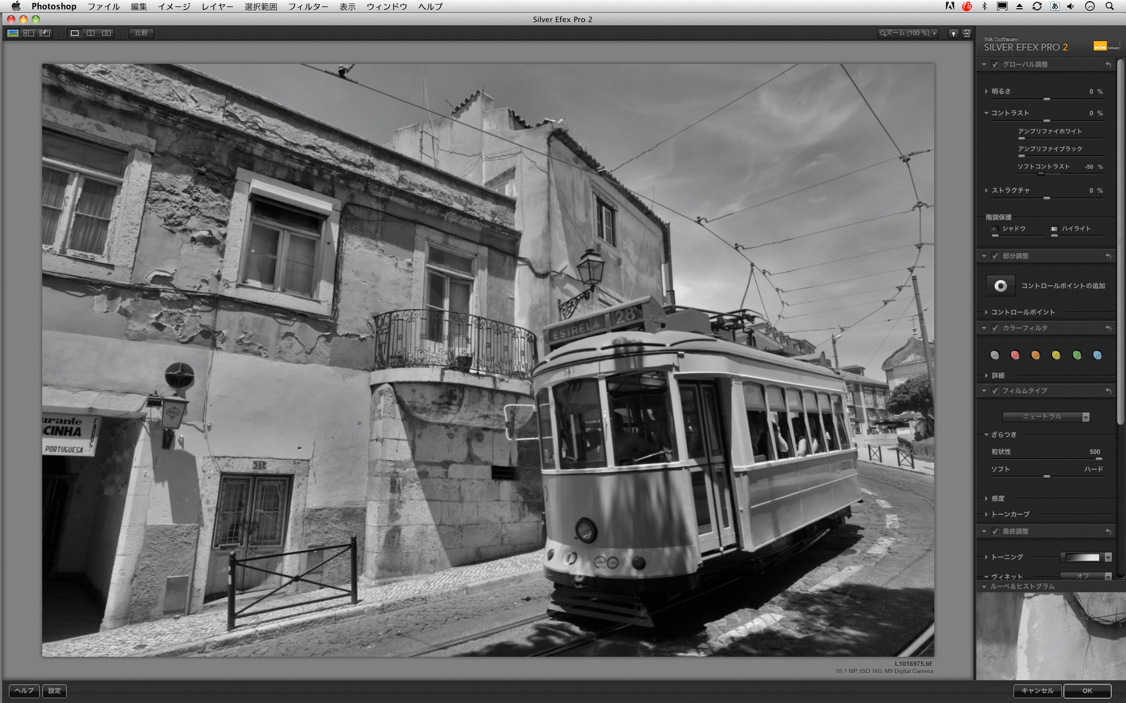The image size is (1126, 703).
Task: Select the red color filter swatch
Action: (1015, 355)
